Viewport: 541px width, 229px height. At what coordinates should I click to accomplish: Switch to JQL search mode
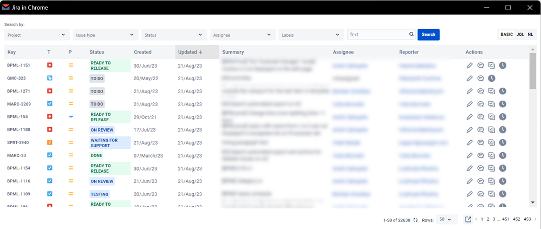pyautogui.click(x=520, y=35)
